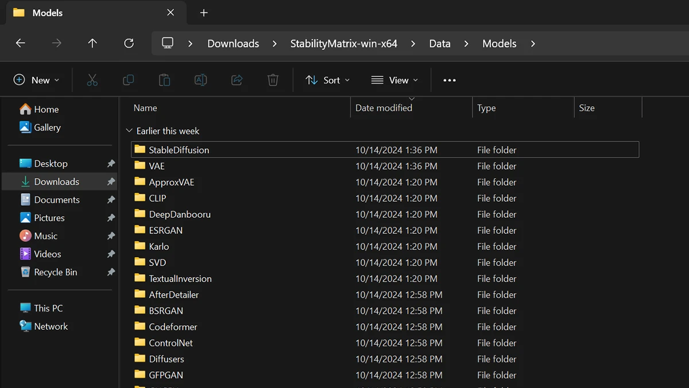Select the DeepDanbooru folder row
This screenshot has height=388, width=689.
(385, 214)
